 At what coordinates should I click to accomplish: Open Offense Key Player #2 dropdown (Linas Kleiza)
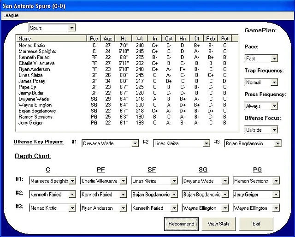[181, 143]
